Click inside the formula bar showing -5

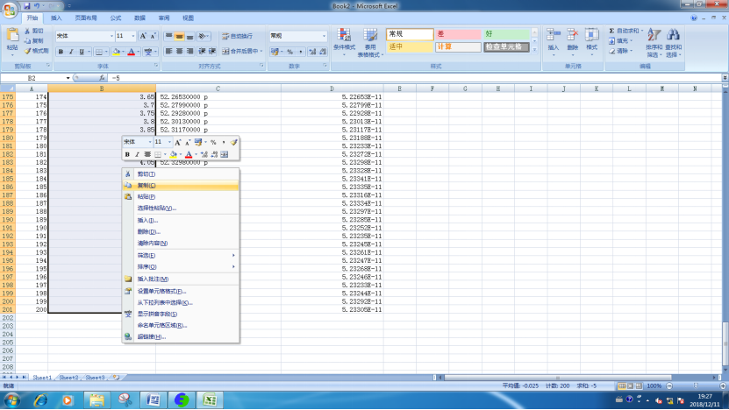point(414,78)
